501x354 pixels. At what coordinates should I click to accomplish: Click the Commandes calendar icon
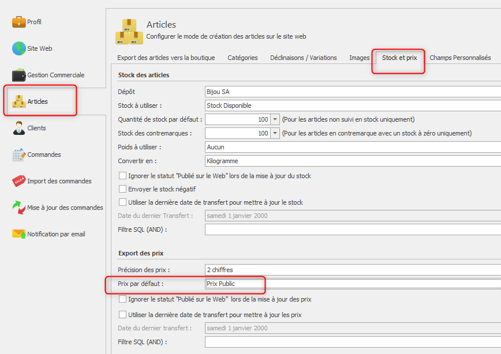click(x=19, y=155)
